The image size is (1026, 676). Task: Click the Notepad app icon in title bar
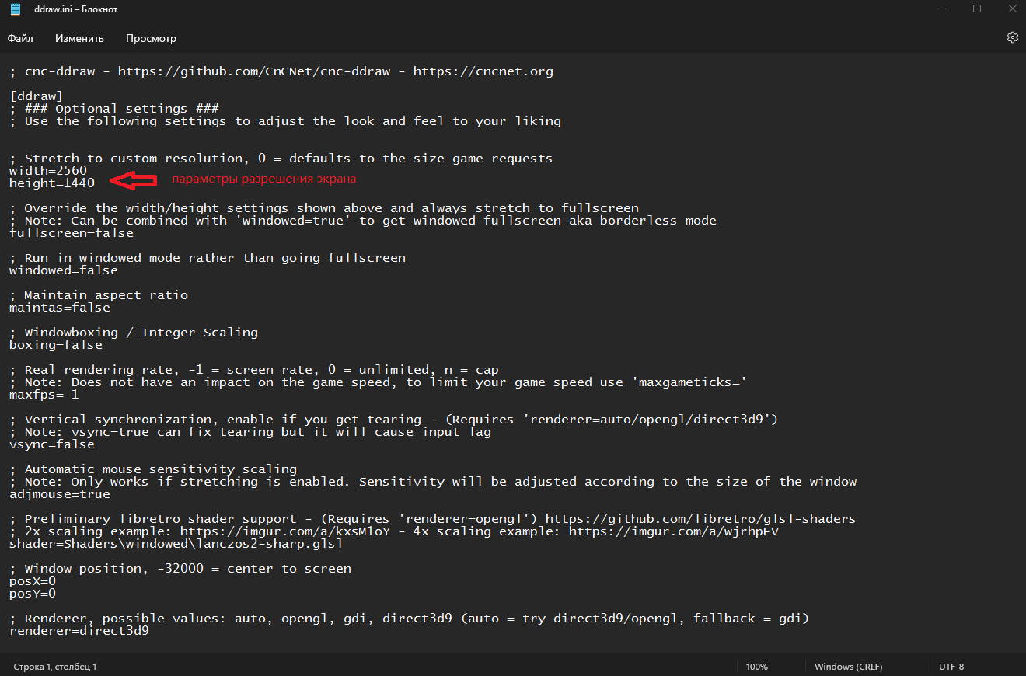[x=16, y=9]
